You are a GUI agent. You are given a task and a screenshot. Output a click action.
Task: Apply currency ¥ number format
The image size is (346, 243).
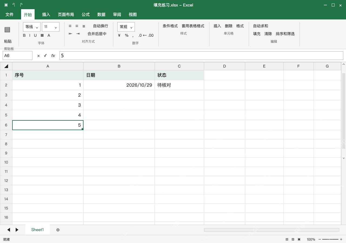tap(119, 35)
